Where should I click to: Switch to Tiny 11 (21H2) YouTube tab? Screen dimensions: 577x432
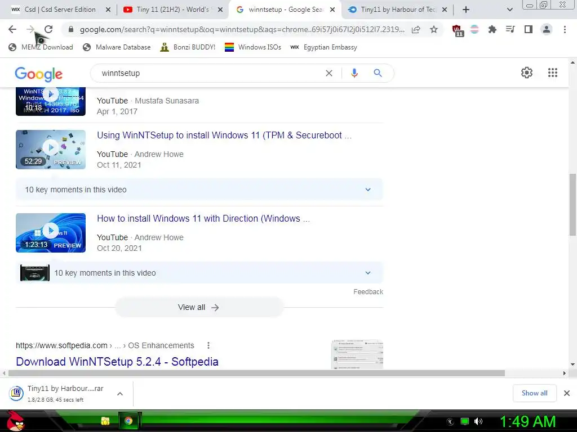click(172, 10)
